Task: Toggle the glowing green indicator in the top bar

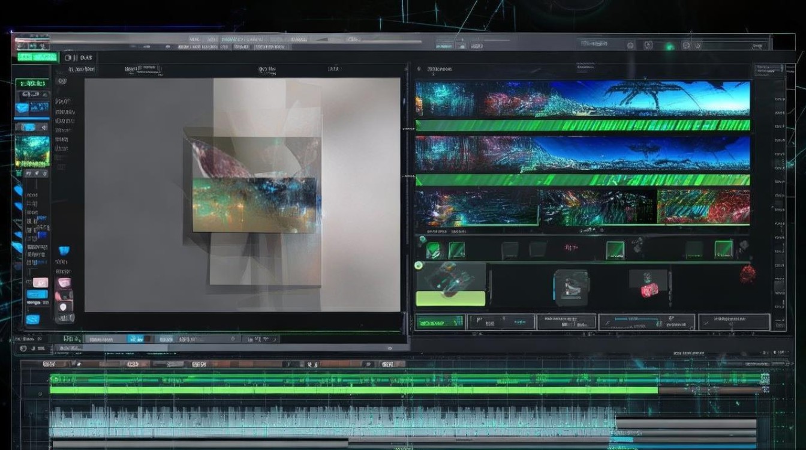Action: click(x=669, y=46)
